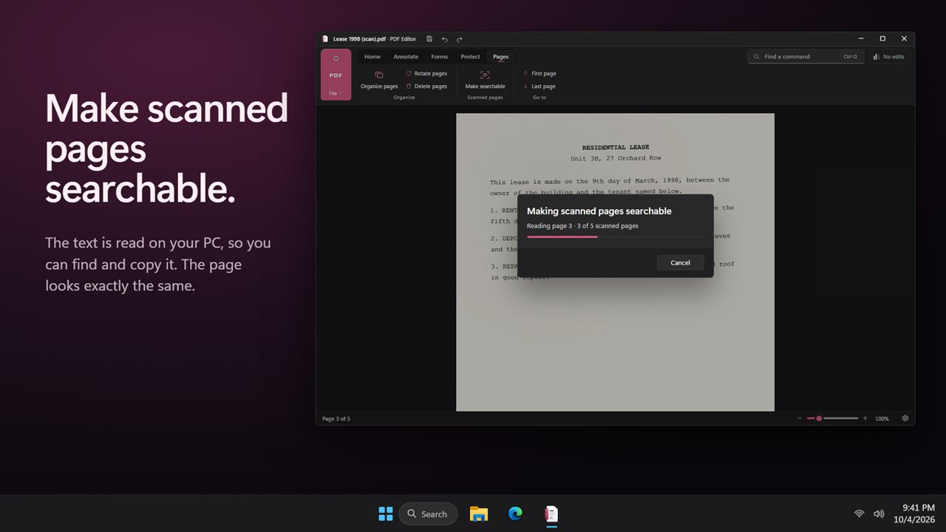Viewport: 946px width, 532px height.
Task: Click the Unit 3B, 27 Orchard Row line
Action: (615, 158)
